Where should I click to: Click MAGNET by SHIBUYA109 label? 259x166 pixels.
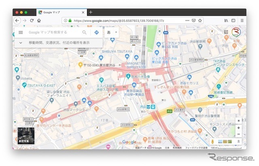pos(136,65)
